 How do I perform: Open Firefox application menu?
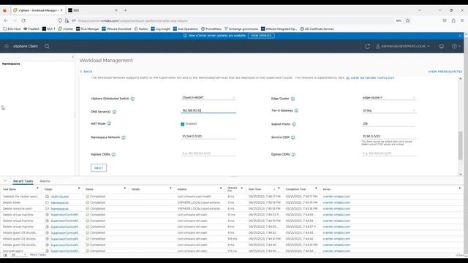coord(461,20)
